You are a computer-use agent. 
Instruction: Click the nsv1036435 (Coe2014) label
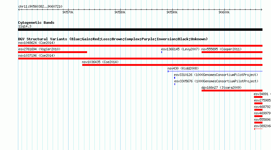[x=100, y=62]
